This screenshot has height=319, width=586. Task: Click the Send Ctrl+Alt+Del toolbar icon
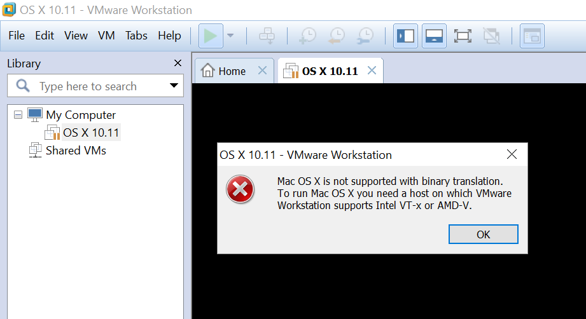point(267,36)
